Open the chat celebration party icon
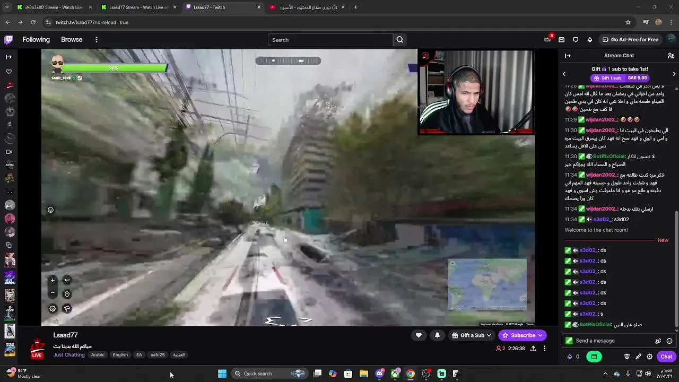The image size is (679, 382). tap(658, 341)
